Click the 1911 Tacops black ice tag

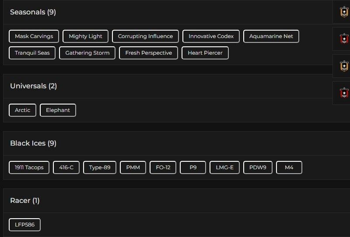click(x=29, y=167)
